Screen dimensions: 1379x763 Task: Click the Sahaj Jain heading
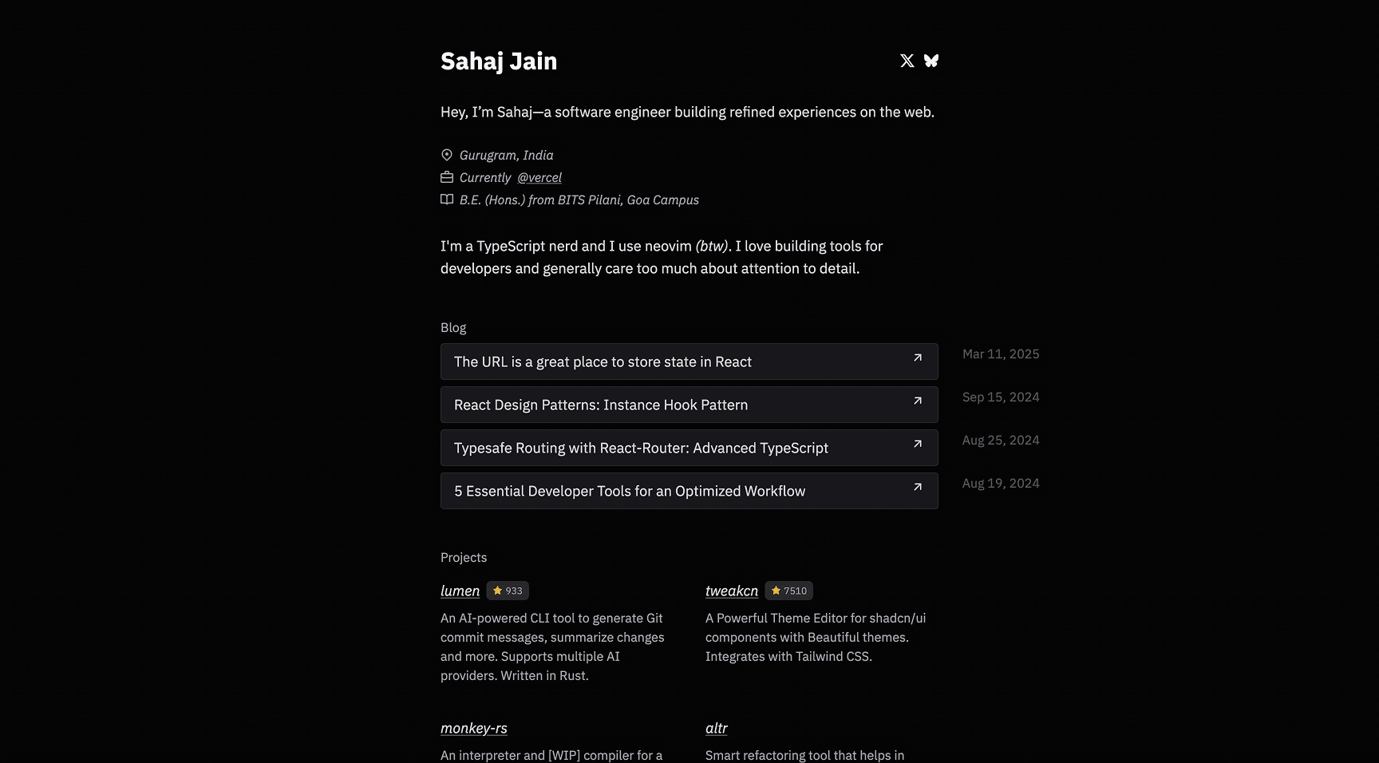(499, 61)
